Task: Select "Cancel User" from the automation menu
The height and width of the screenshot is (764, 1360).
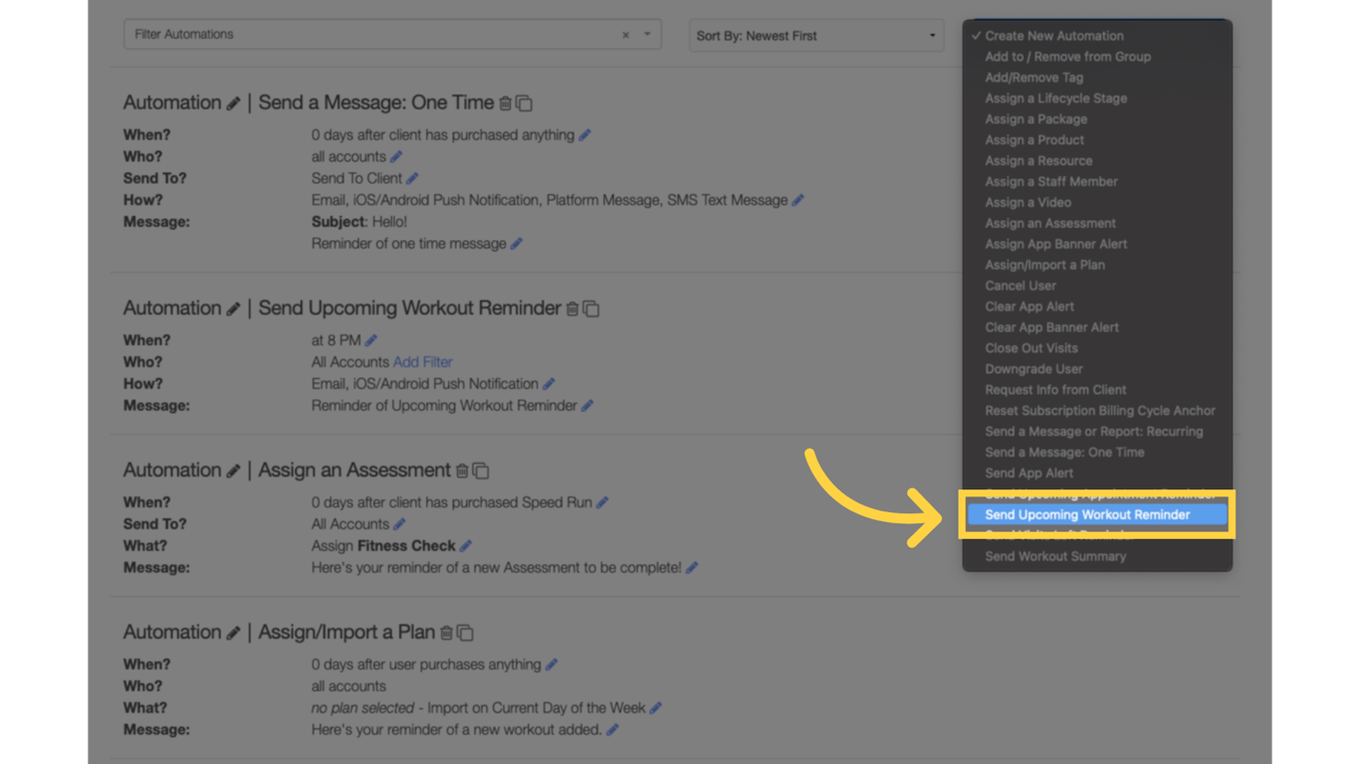Action: pos(1020,286)
